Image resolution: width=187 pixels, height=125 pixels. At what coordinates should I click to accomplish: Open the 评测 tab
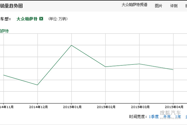click(174, 6)
